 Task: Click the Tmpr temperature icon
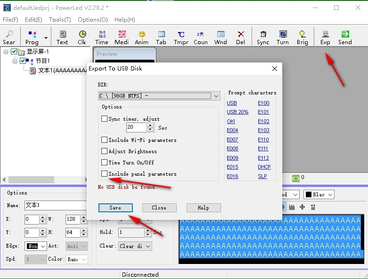pyautogui.click(x=181, y=38)
